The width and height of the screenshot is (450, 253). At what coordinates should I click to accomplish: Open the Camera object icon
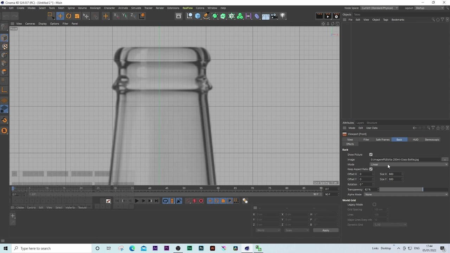point(274,16)
